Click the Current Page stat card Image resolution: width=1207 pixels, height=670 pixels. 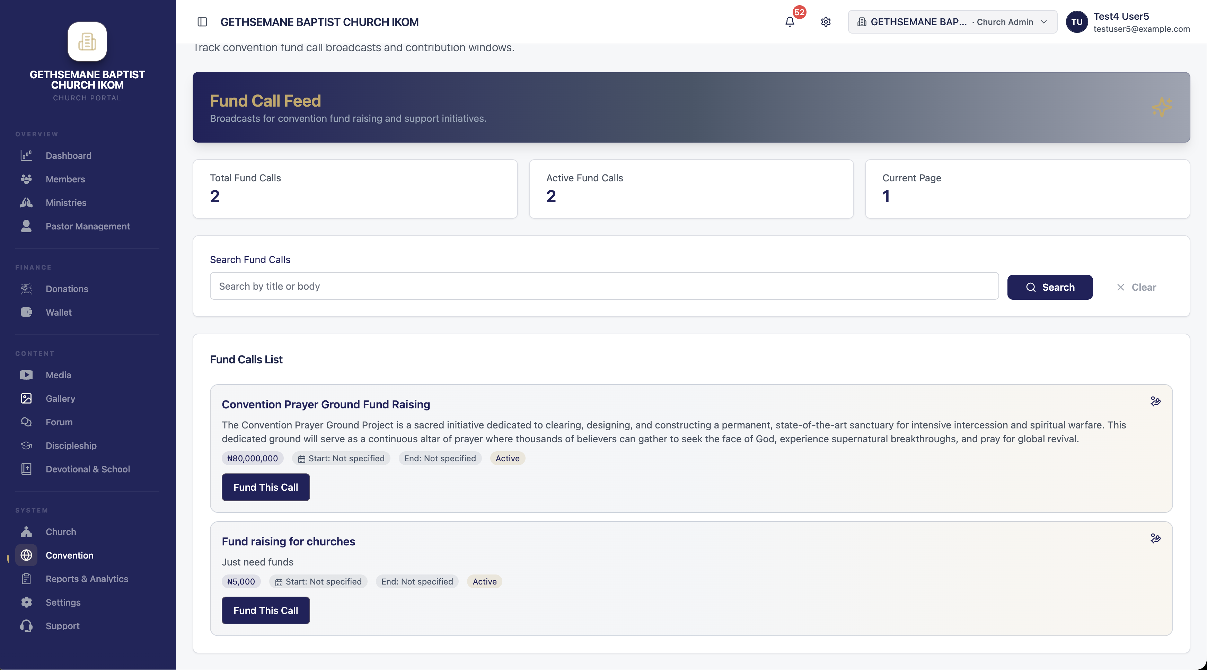pyautogui.click(x=1028, y=189)
